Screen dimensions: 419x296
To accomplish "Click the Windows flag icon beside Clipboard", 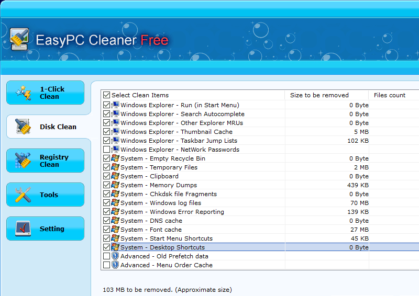I will 115,176.
